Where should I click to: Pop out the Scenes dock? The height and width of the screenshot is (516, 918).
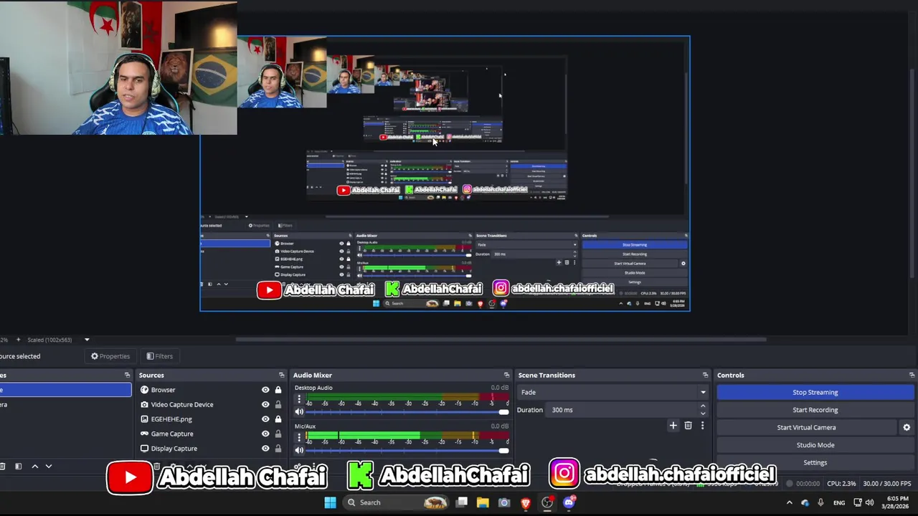coord(127,375)
